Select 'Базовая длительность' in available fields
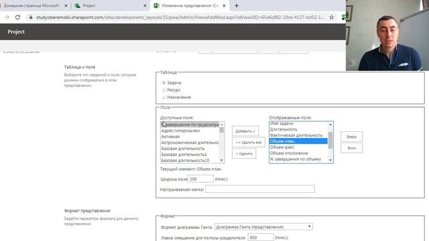This screenshot has width=429, height=241. tap(190, 149)
